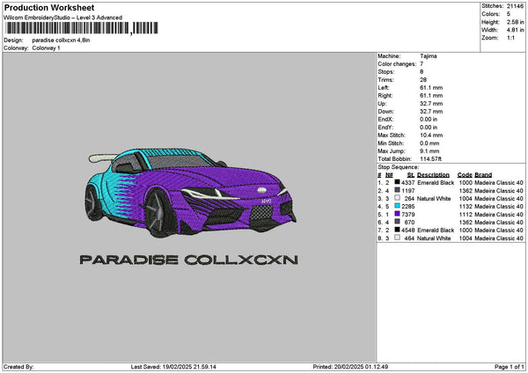This screenshot has height=373, width=528.
Task: Click 'Page 1 of 1' in the footer
Action: [510, 367]
